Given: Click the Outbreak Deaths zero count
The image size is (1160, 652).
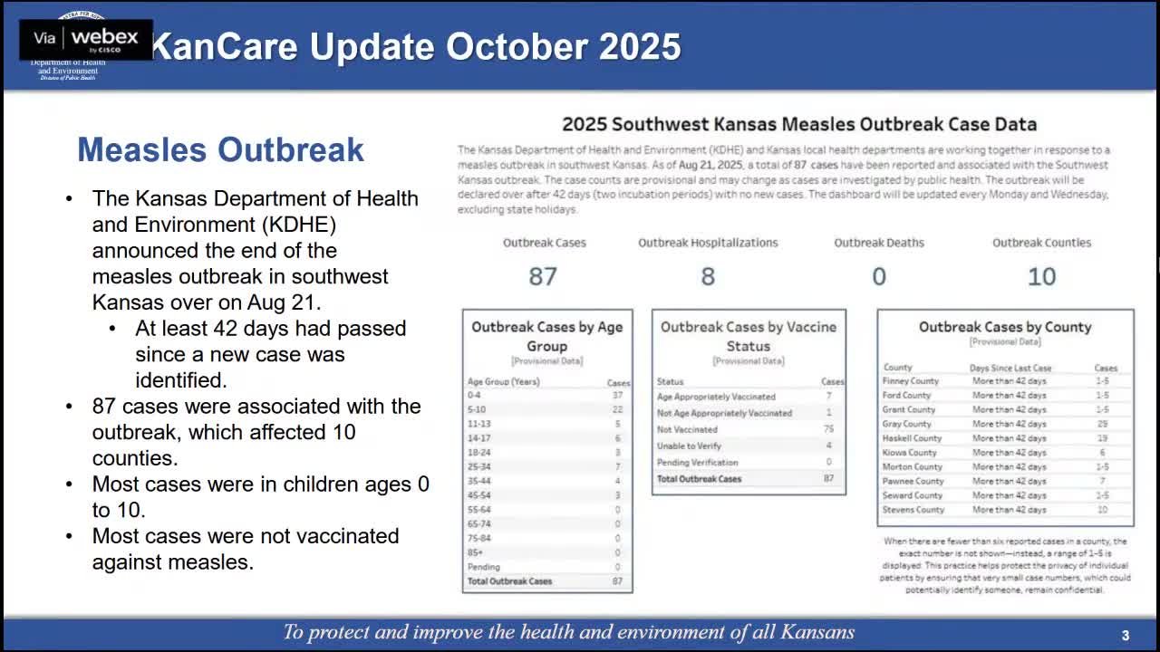Looking at the screenshot, I should pyautogui.click(x=877, y=277).
